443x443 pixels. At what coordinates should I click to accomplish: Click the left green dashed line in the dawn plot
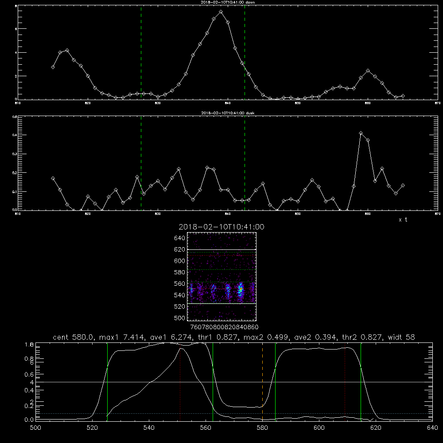coord(141,53)
